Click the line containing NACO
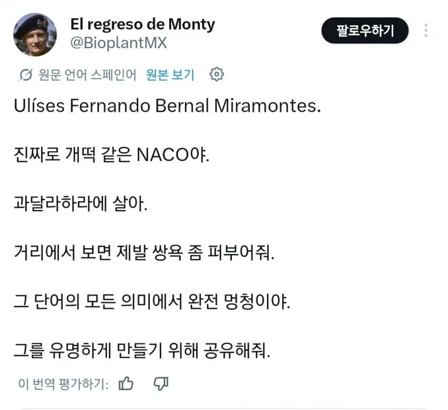The image size is (448, 410). (x=111, y=155)
